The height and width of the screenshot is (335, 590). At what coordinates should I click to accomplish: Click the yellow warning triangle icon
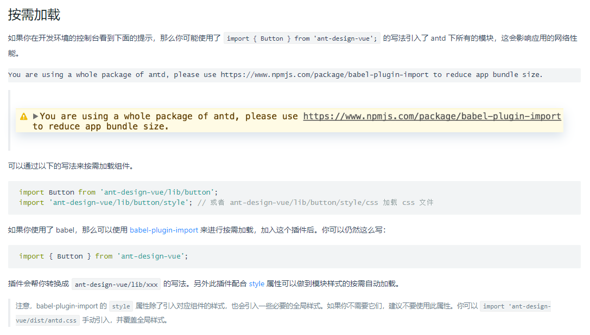pyautogui.click(x=24, y=117)
